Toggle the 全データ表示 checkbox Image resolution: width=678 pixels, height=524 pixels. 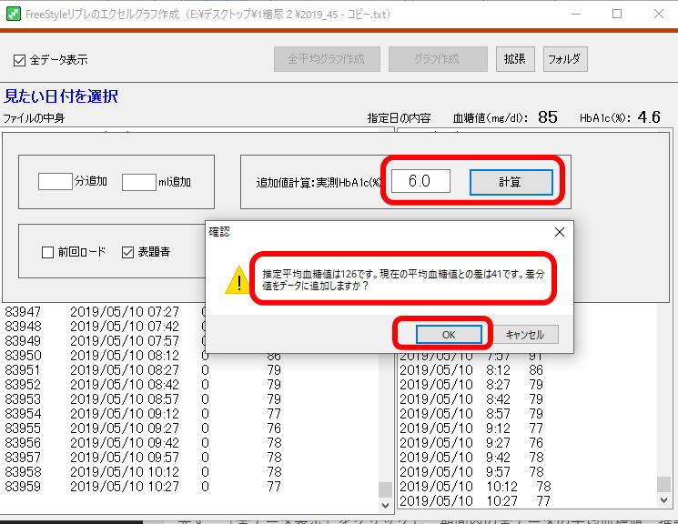pos(19,60)
